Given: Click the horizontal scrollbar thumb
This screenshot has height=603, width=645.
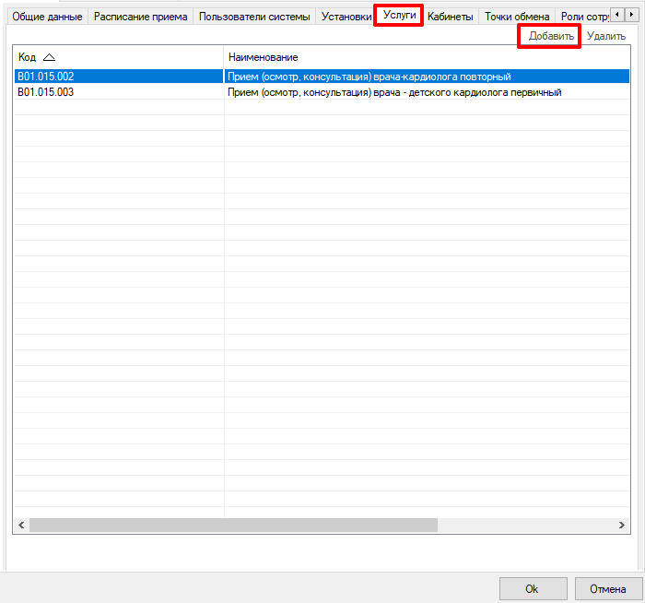Looking at the screenshot, I should click(232, 525).
